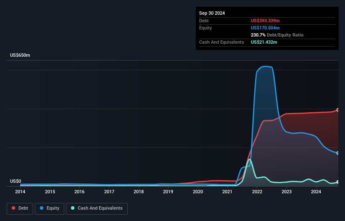Click Cash And Equivalents label in tooltip
Image resolution: width=345 pixels, height=221 pixels.
221,42
